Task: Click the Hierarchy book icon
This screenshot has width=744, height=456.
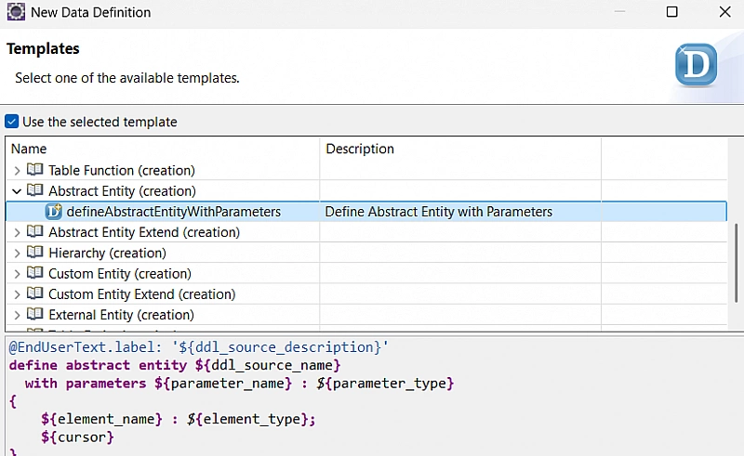Action: pyautogui.click(x=35, y=253)
